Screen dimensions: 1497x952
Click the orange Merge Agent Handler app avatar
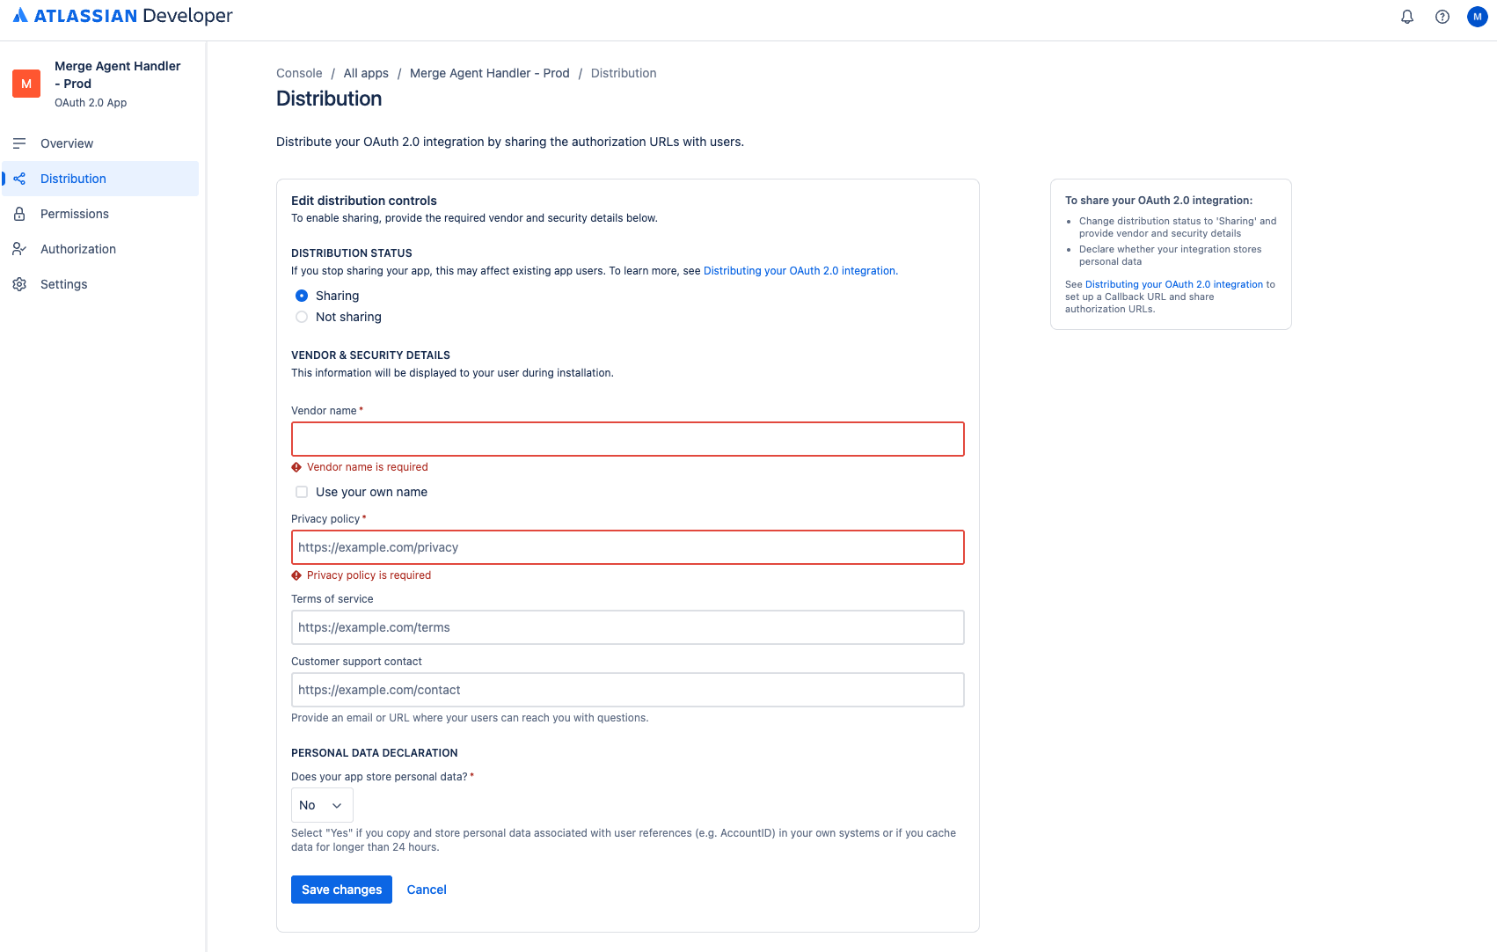pyautogui.click(x=26, y=84)
